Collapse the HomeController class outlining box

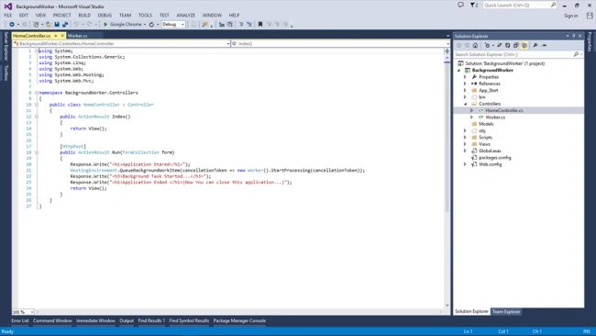tap(37, 105)
